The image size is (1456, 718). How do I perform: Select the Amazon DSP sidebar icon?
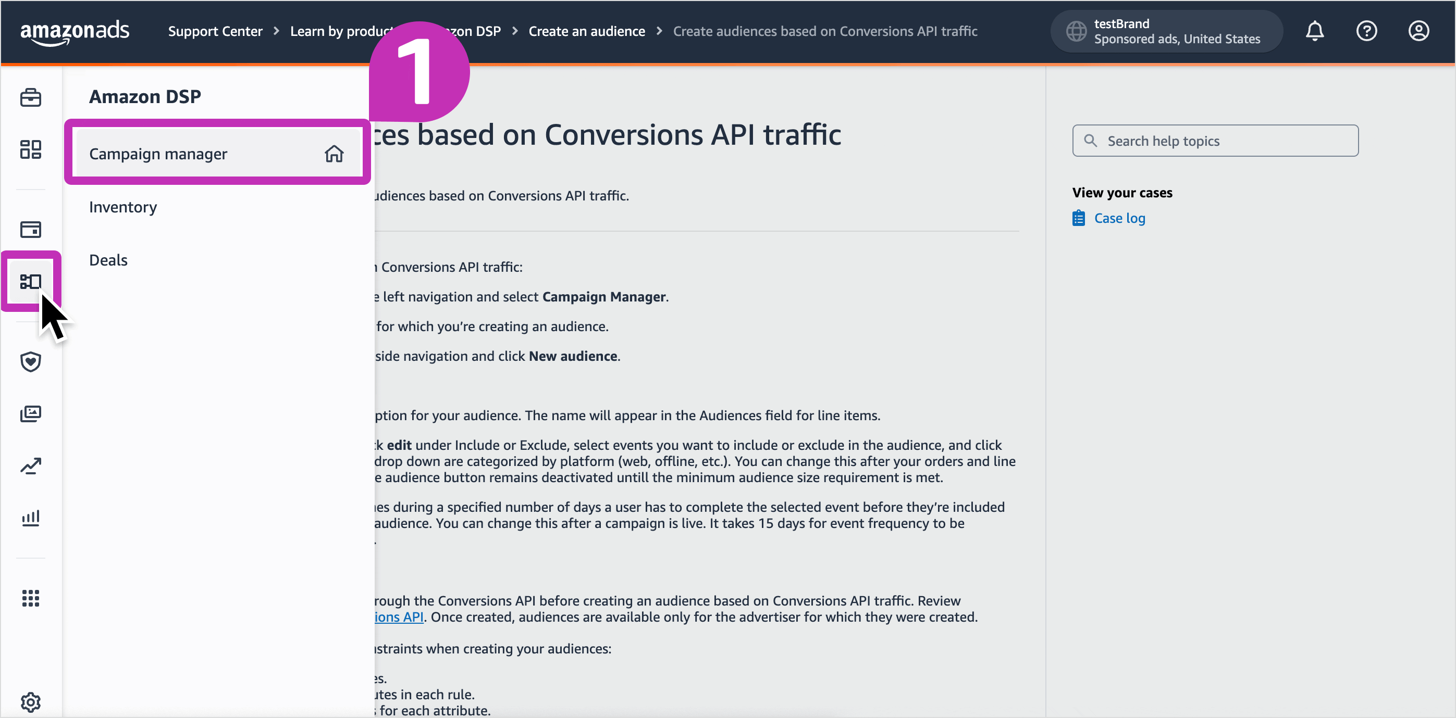pyautogui.click(x=31, y=281)
